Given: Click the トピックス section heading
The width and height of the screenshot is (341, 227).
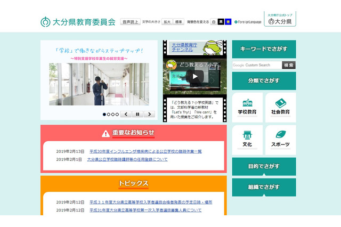Looking at the screenshot, I should pos(134,183).
